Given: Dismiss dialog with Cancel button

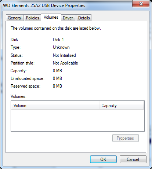Looking at the screenshot, I should tap(133, 159).
